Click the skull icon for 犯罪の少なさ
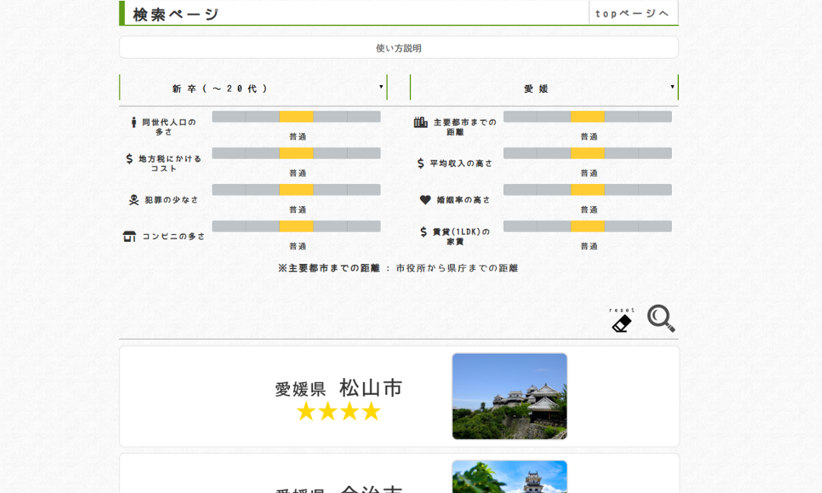The width and height of the screenshot is (822, 493). (134, 200)
